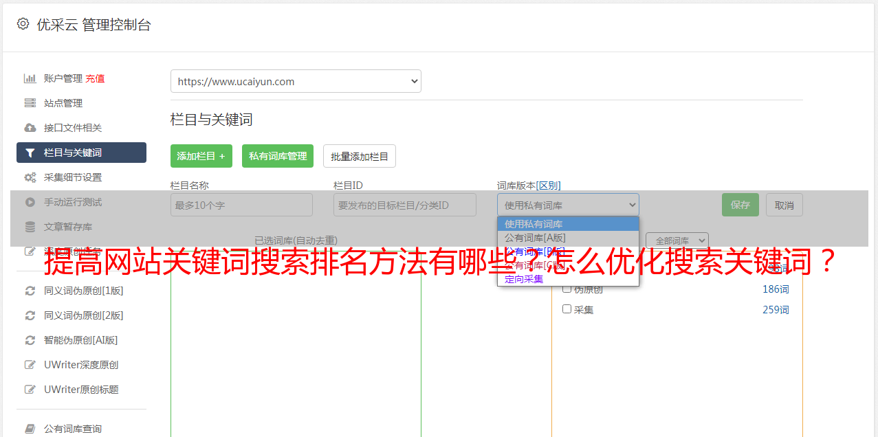Click the database icon of 文章暂存库

[30, 227]
